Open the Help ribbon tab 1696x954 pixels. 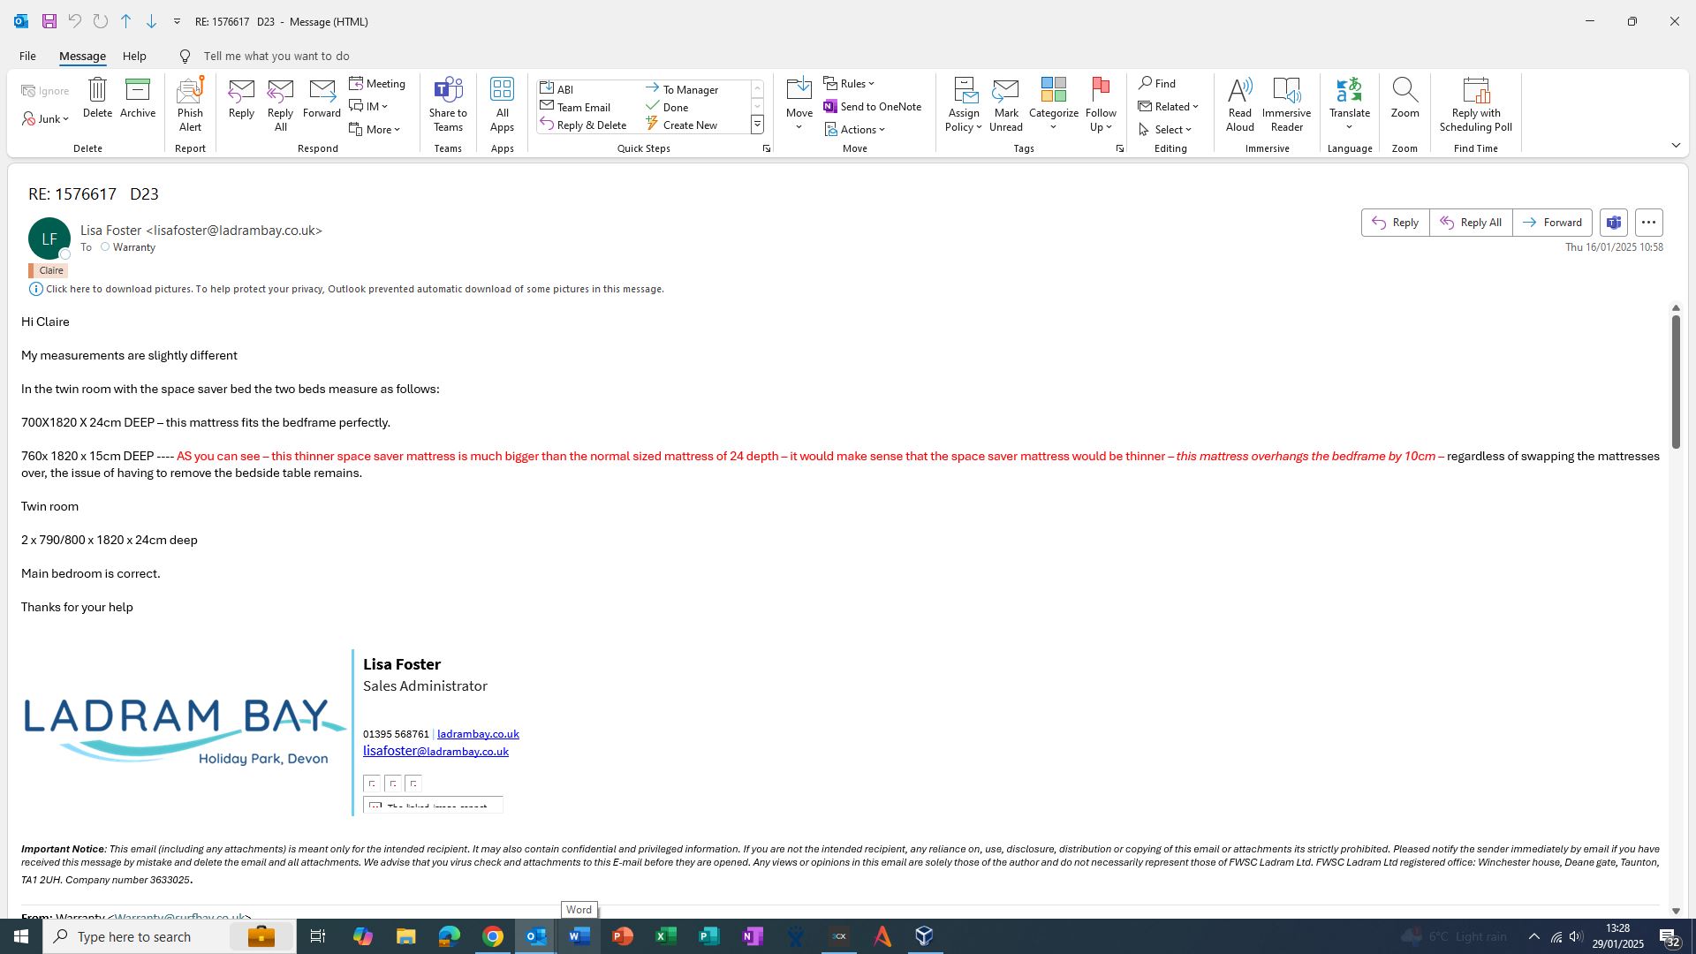point(134,56)
